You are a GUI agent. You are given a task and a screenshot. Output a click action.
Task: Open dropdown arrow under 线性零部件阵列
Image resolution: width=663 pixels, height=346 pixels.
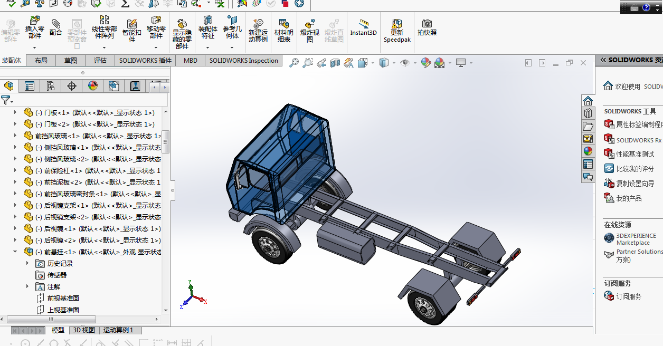click(105, 47)
